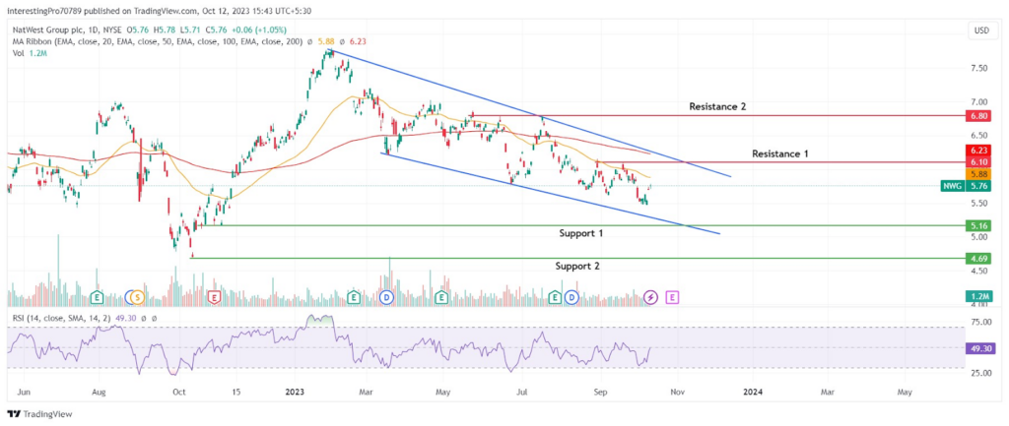Click the blue D dividend marker near August 2023

tap(572, 297)
